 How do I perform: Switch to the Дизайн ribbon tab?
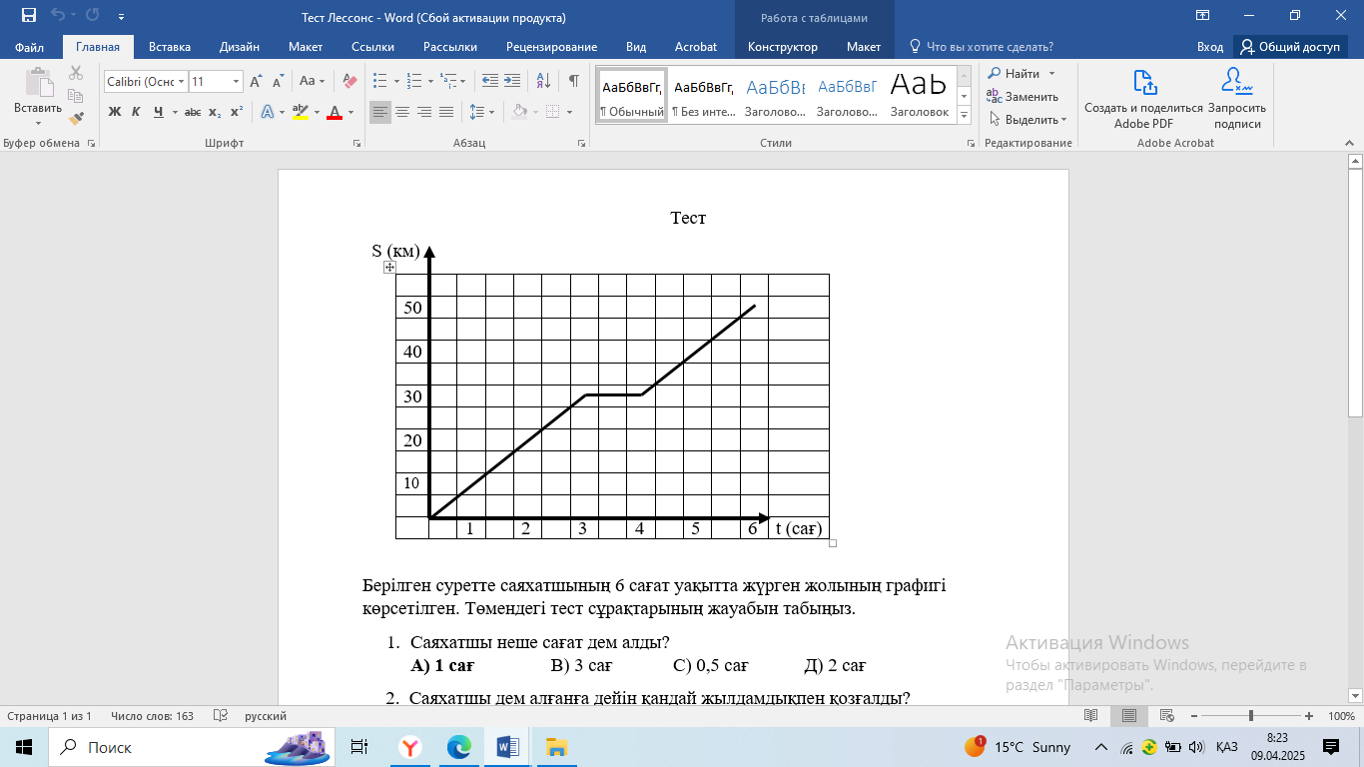click(240, 47)
